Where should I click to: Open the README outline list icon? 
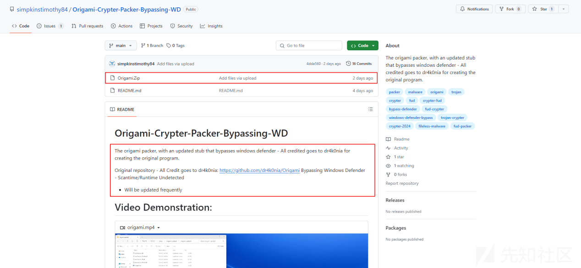tap(371, 109)
